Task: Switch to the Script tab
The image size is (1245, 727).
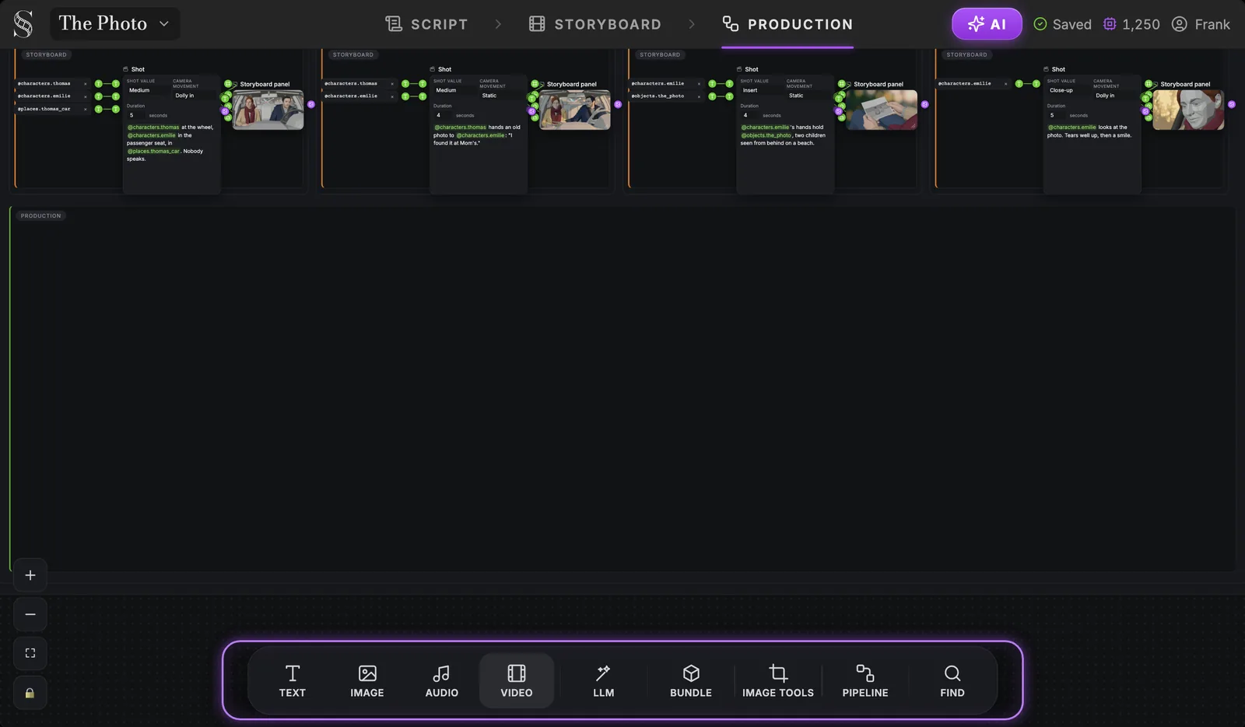Action: tap(426, 24)
